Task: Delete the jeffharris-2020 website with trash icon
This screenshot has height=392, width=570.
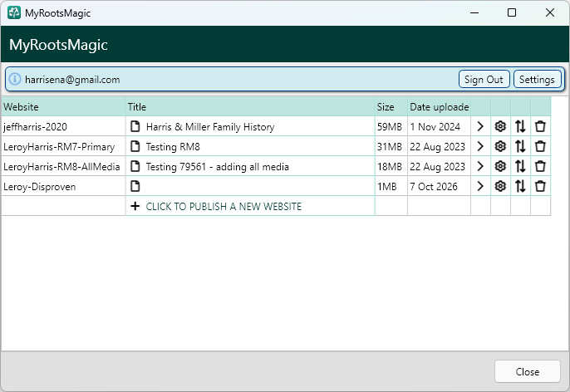Action: [x=540, y=126]
